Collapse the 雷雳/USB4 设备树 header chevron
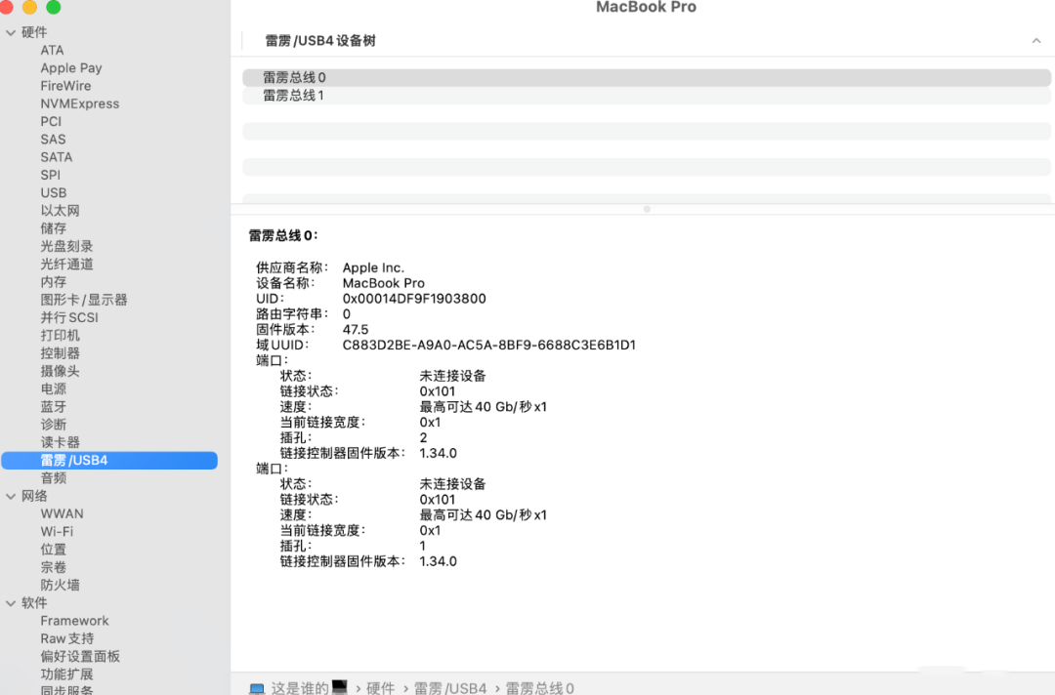This screenshot has height=695, width=1055. click(1036, 41)
